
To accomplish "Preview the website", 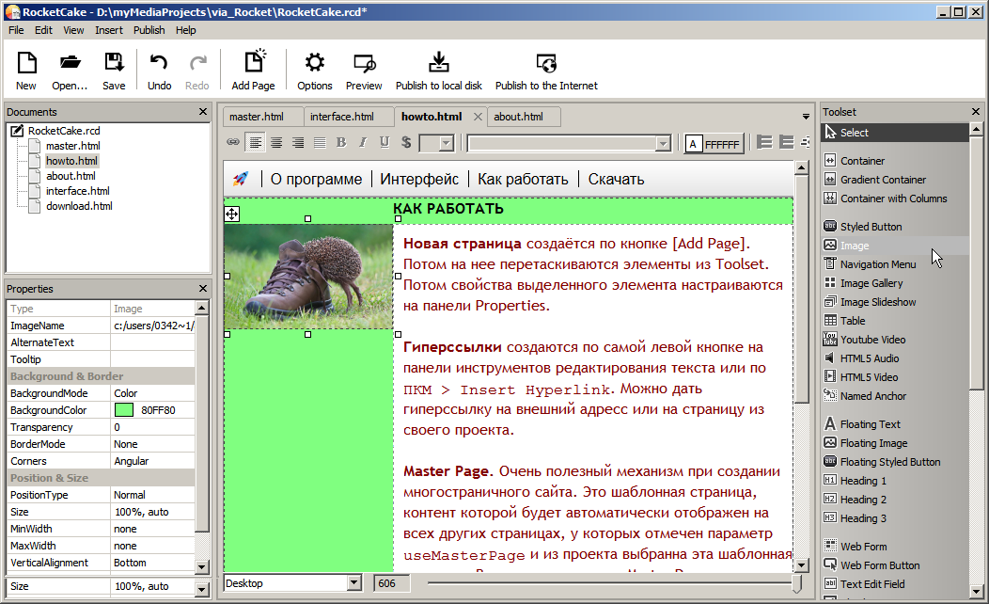I will (x=364, y=70).
